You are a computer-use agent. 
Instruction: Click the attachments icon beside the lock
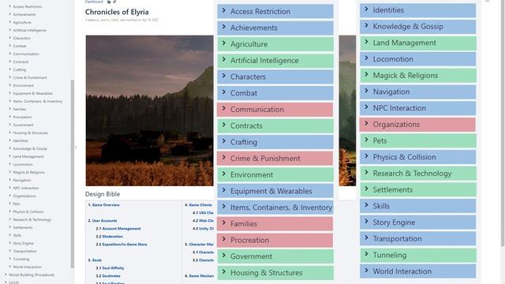(114, 2)
